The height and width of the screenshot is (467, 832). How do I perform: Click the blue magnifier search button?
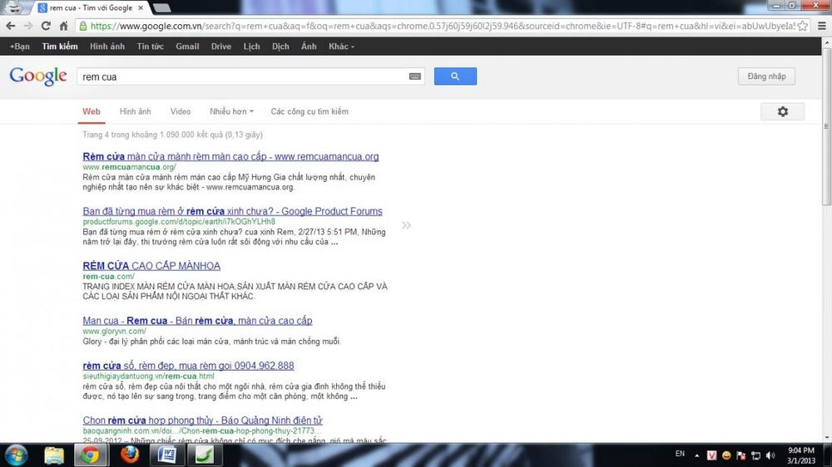455,76
